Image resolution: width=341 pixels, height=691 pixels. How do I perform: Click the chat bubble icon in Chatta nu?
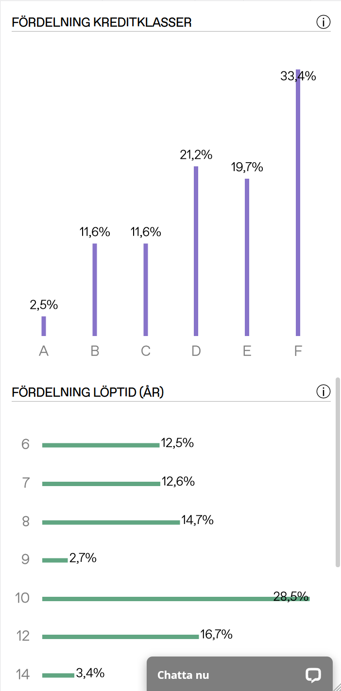coord(313,675)
